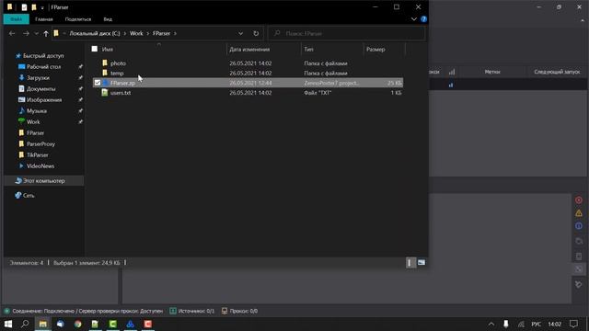The image size is (589, 331).
Task: Refresh the FParser folder view
Action: (256, 33)
